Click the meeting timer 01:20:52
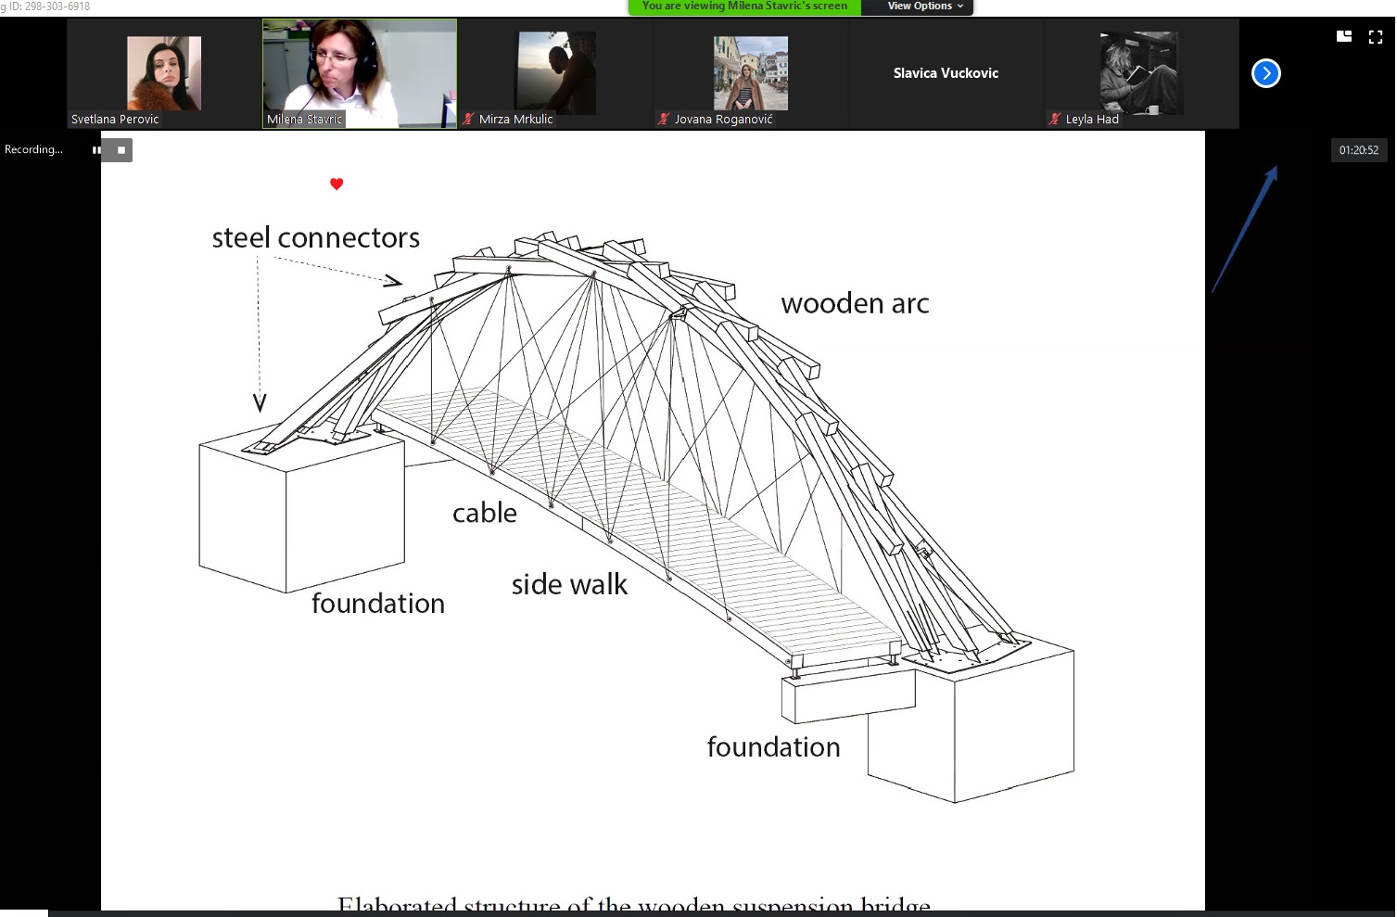 [1358, 150]
